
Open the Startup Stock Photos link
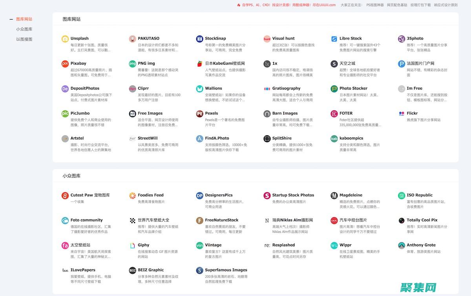click(293, 195)
